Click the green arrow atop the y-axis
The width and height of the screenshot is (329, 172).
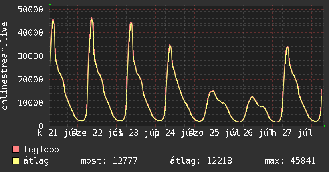50,4
